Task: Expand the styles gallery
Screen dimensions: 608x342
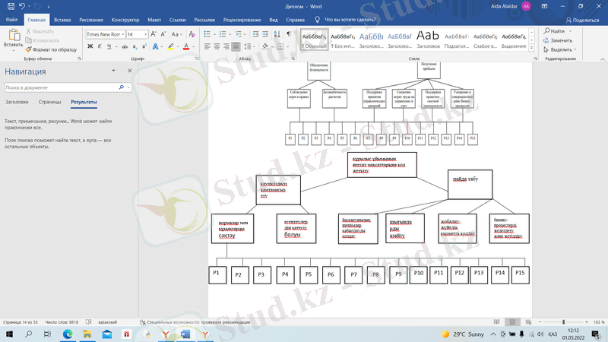Action: pyautogui.click(x=531, y=48)
